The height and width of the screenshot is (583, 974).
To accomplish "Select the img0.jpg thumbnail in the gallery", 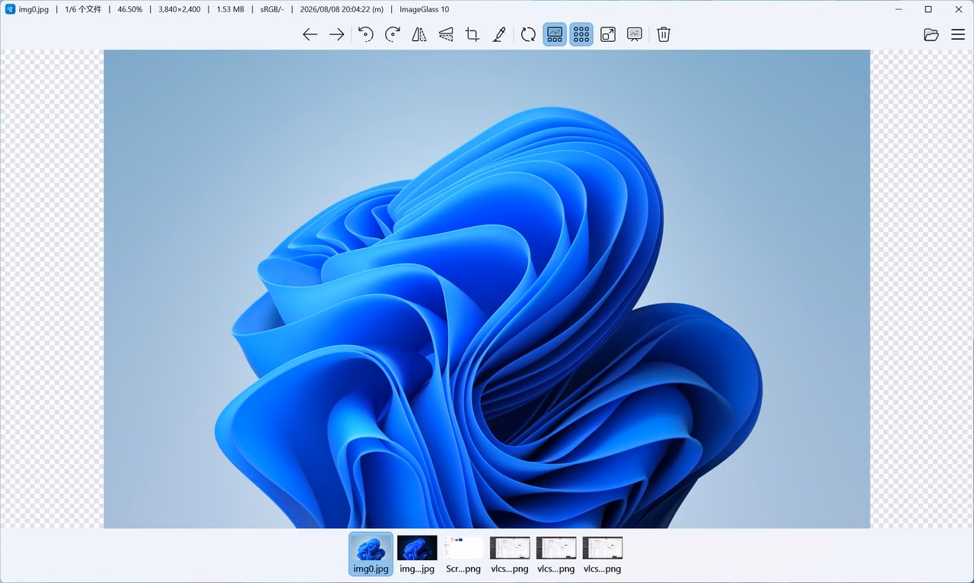I will pyautogui.click(x=371, y=553).
